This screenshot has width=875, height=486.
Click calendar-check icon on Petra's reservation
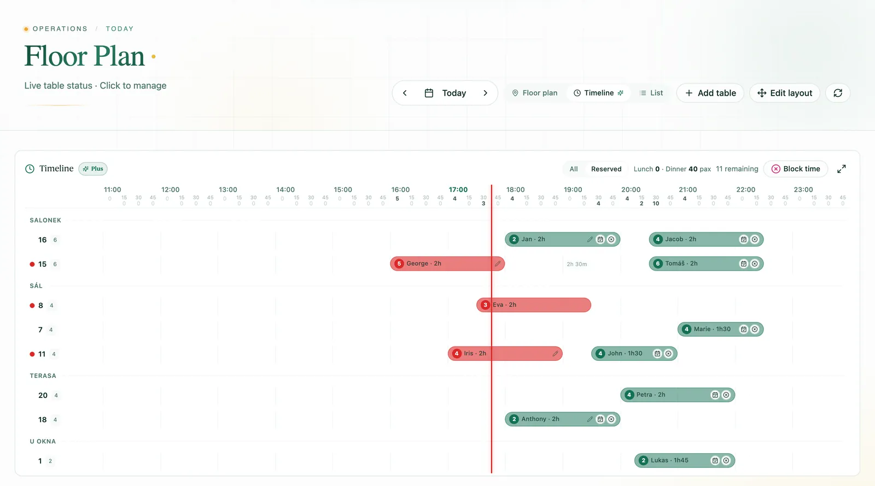[x=715, y=395]
